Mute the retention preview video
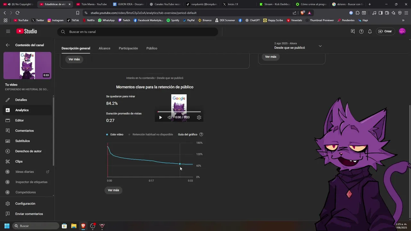Image resolution: width=411 pixels, height=231 pixels. click(x=170, y=117)
